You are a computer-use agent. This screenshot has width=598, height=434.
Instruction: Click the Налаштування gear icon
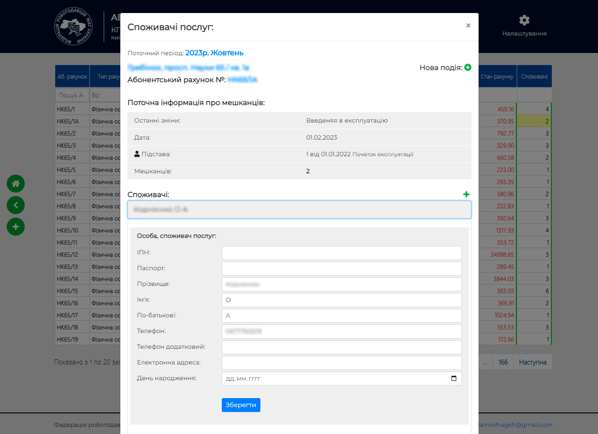pos(524,21)
